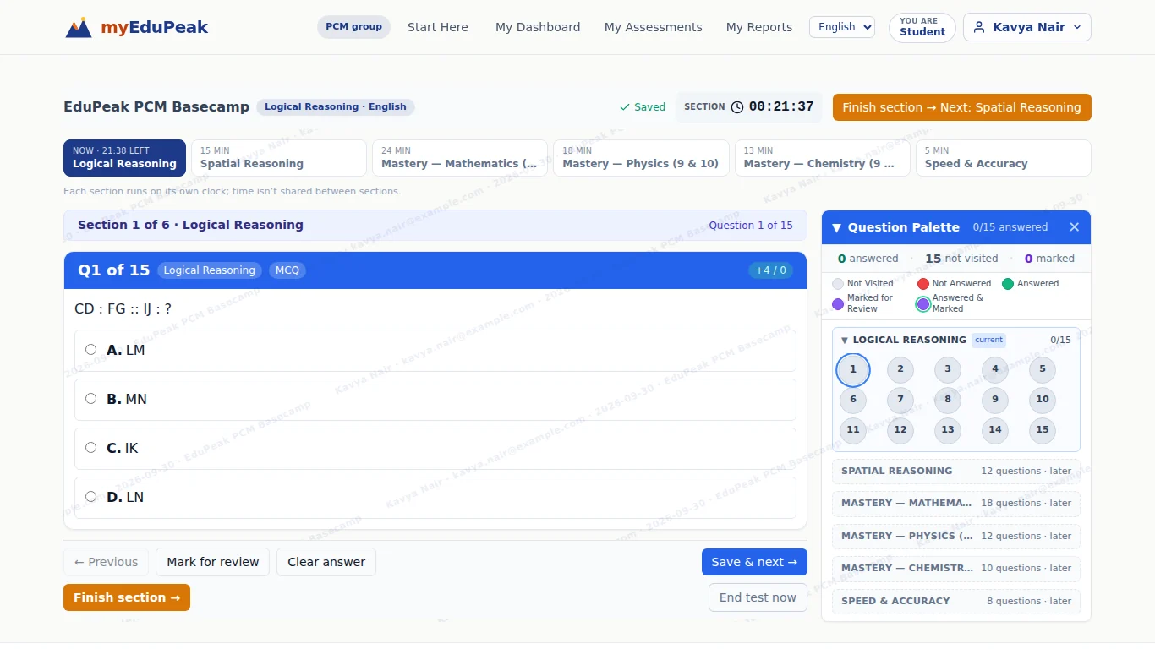The width and height of the screenshot is (1155, 649).
Task: Open My Reports page
Action: [x=759, y=27]
